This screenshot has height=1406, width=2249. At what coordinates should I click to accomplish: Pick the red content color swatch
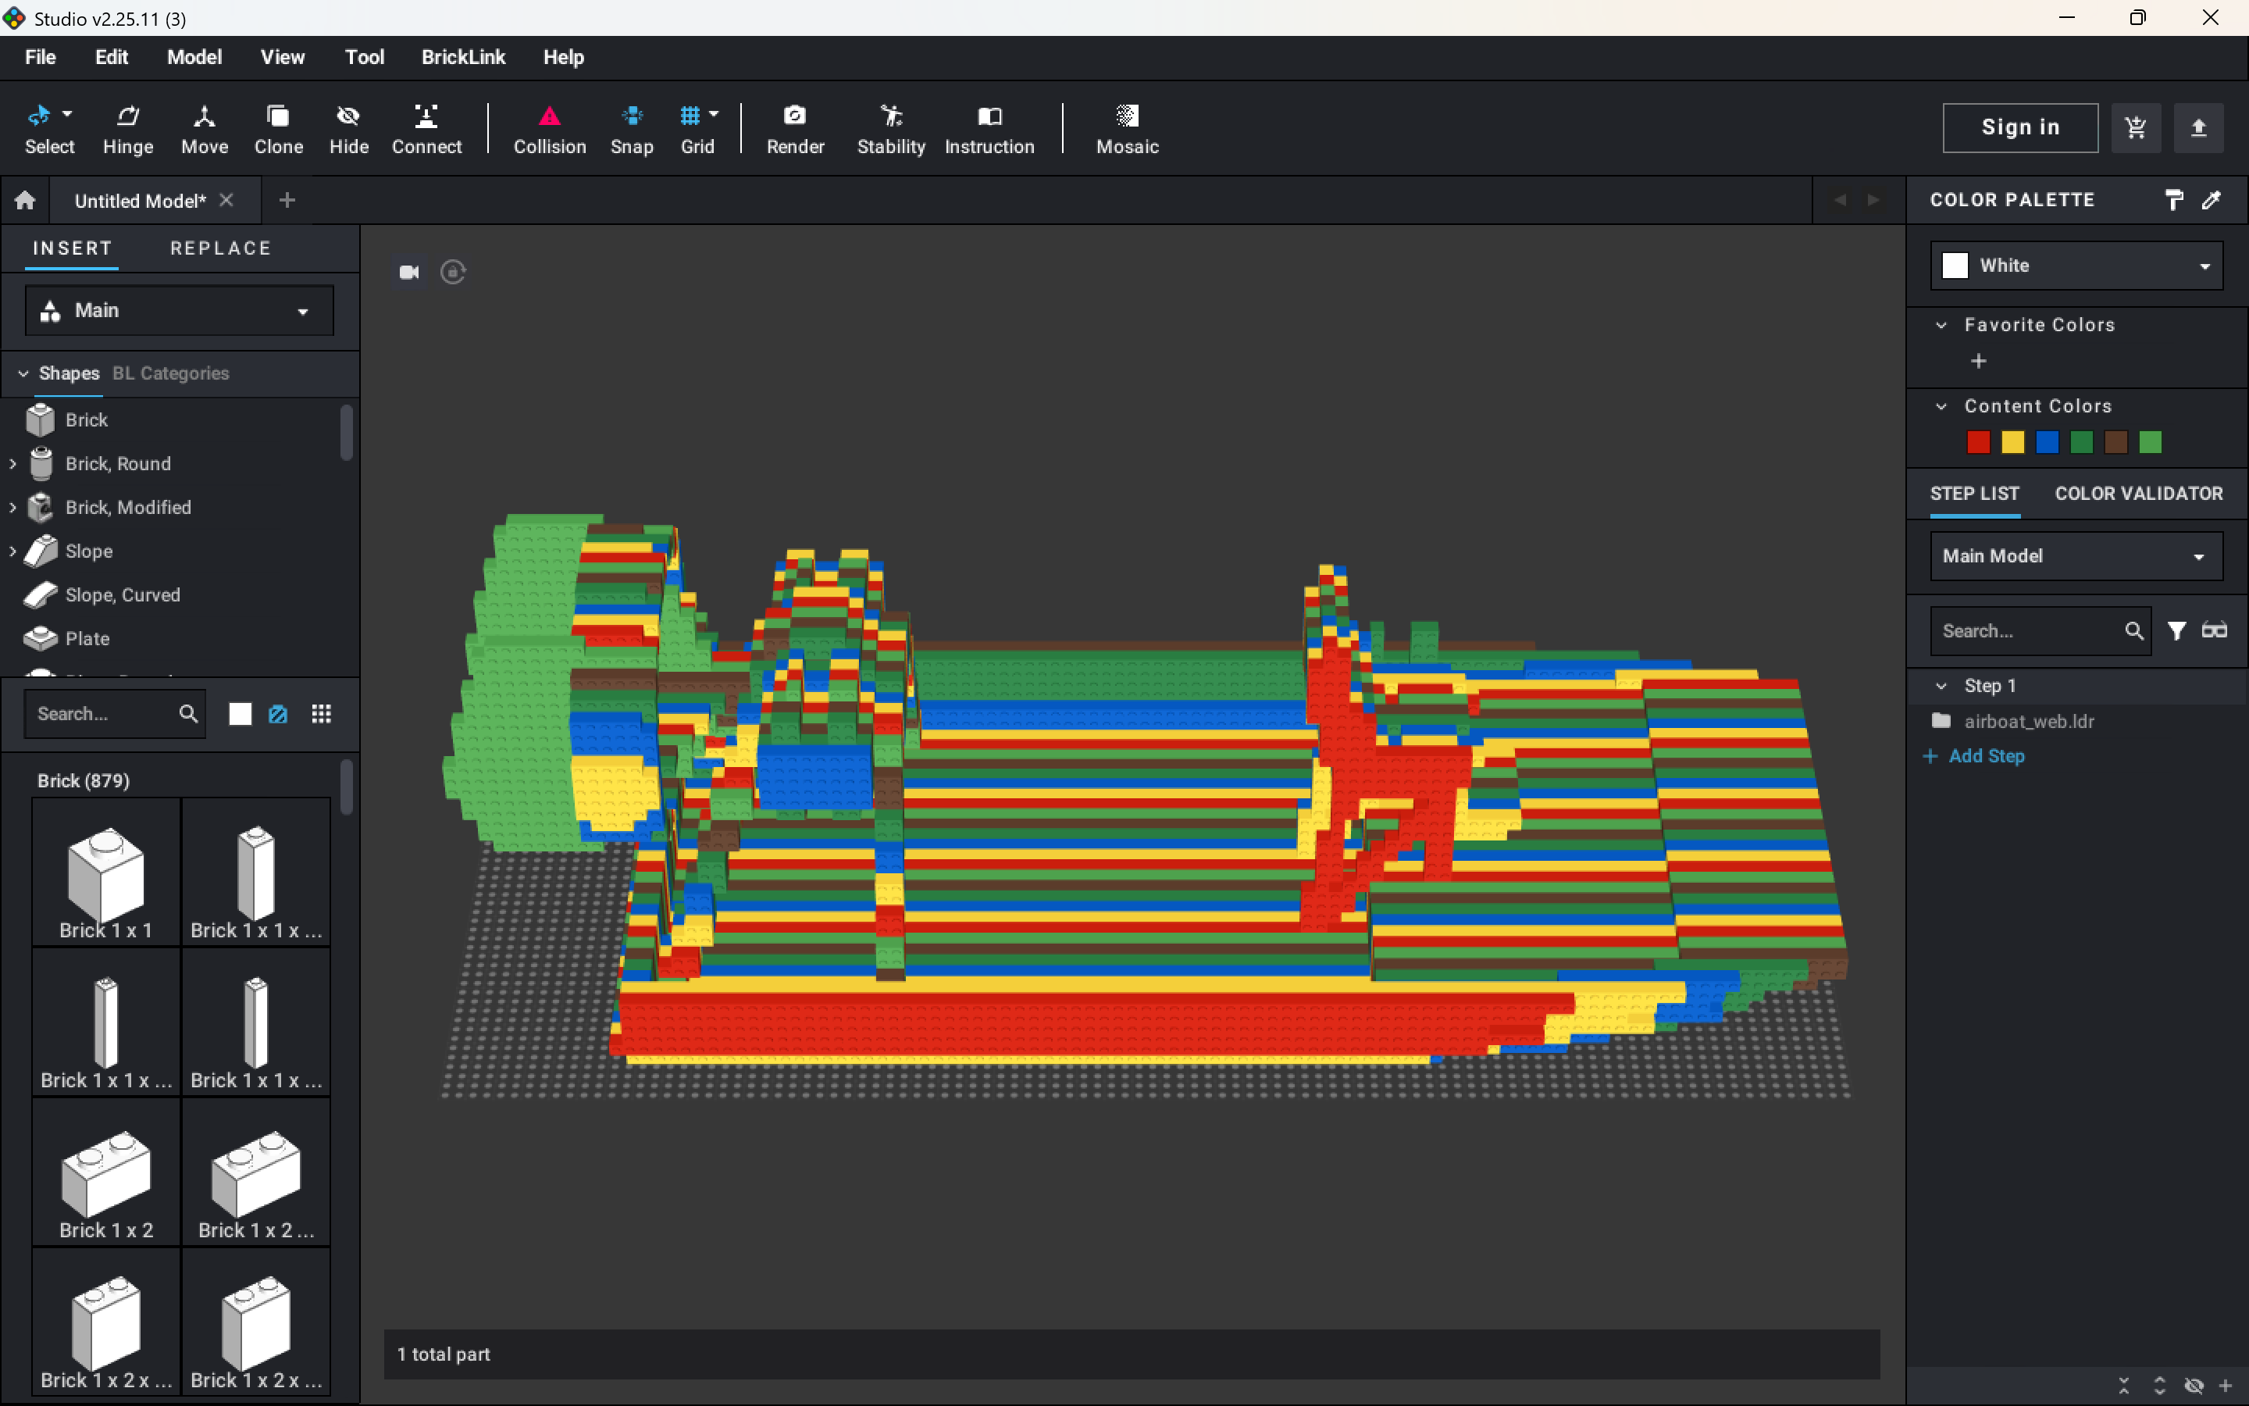coord(1979,443)
